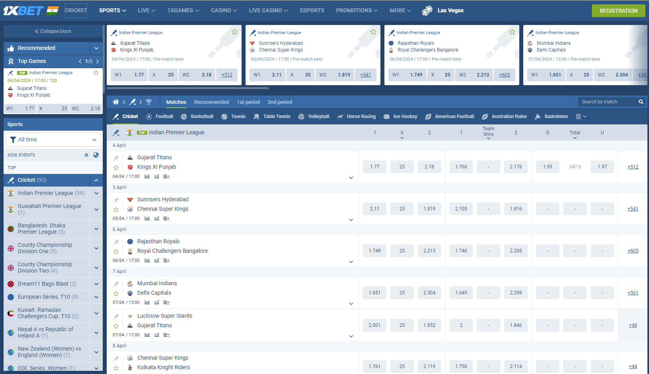649x374 pixels.
Task: Click the home icon in breadcrumb
Action: point(116,102)
